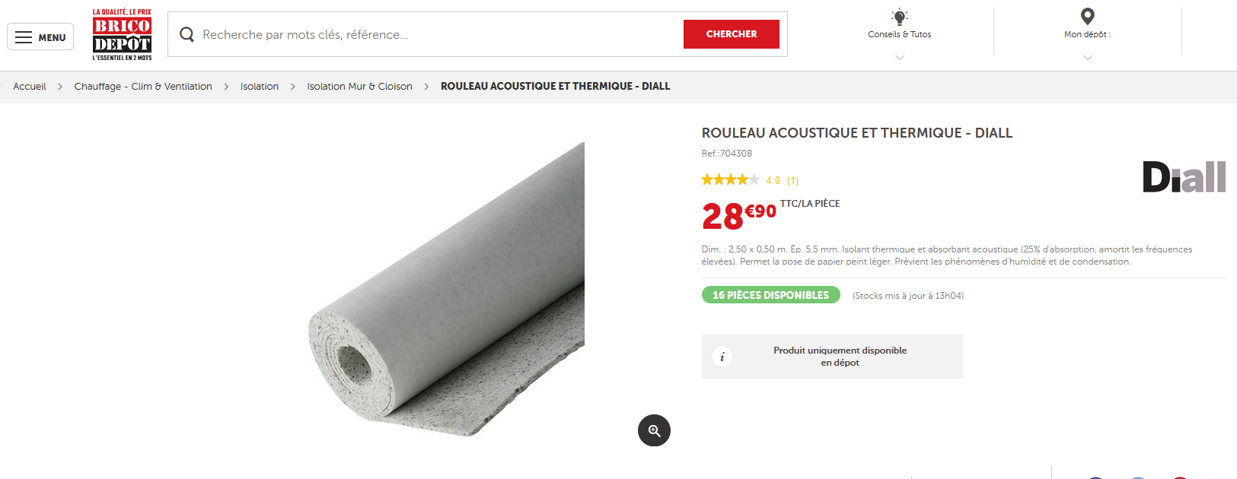Click the search magnifier icon
The height and width of the screenshot is (479, 1237).
coord(187,34)
